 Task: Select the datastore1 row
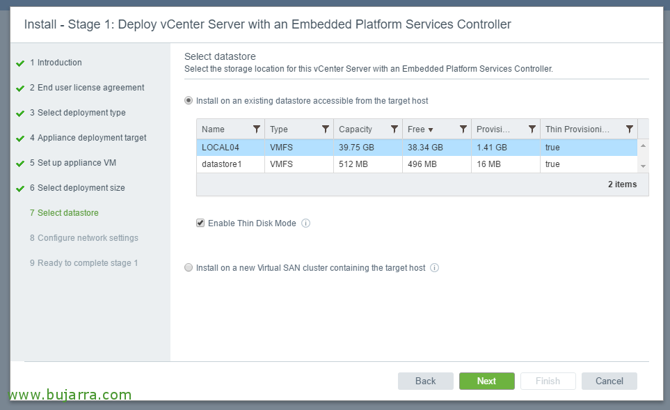pyautogui.click(x=417, y=164)
